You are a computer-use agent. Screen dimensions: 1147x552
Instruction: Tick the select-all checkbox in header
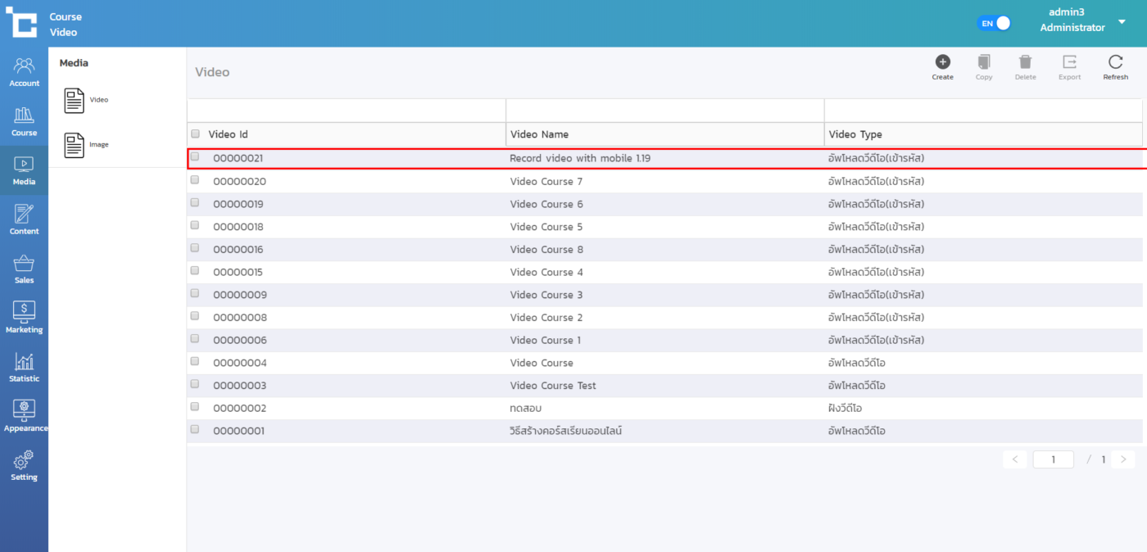195,133
